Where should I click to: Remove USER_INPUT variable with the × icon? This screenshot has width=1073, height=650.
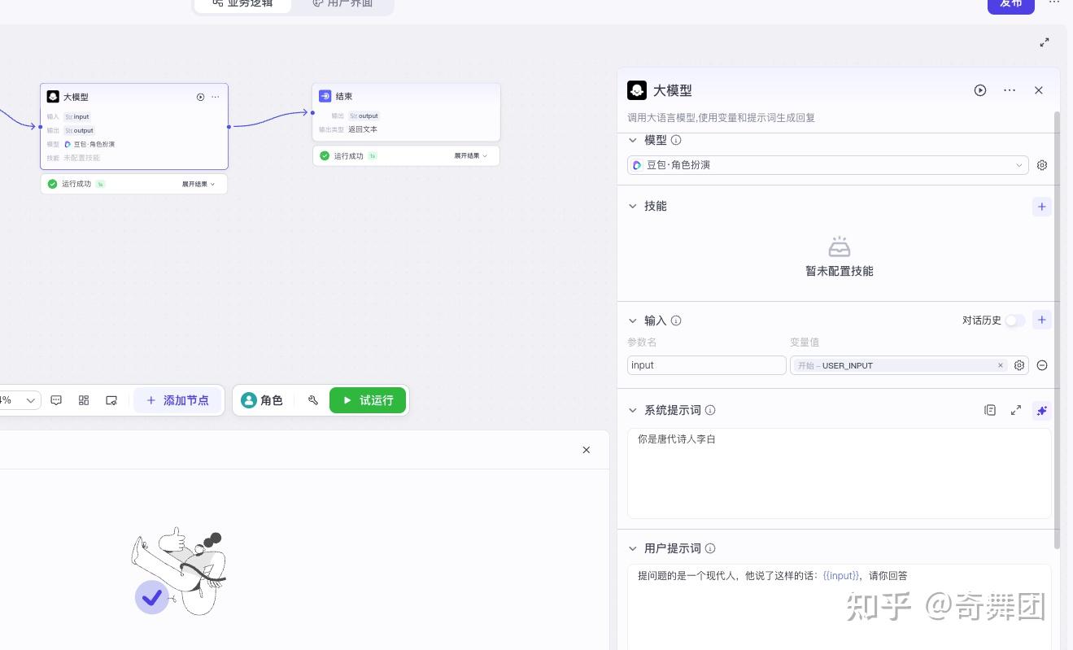coord(1001,365)
